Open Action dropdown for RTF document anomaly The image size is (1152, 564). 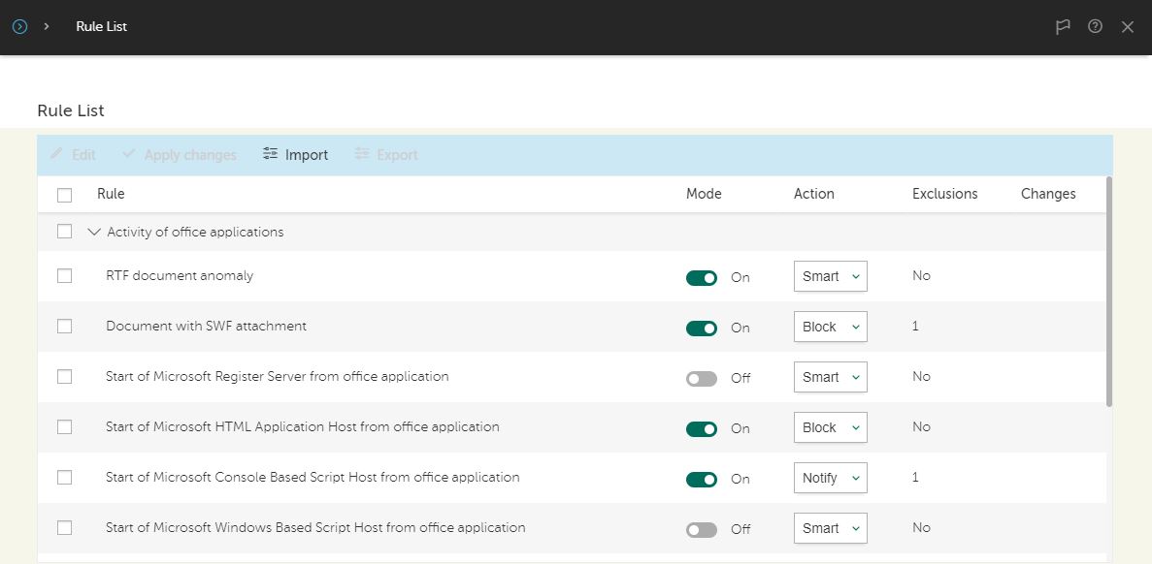(830, 276)
